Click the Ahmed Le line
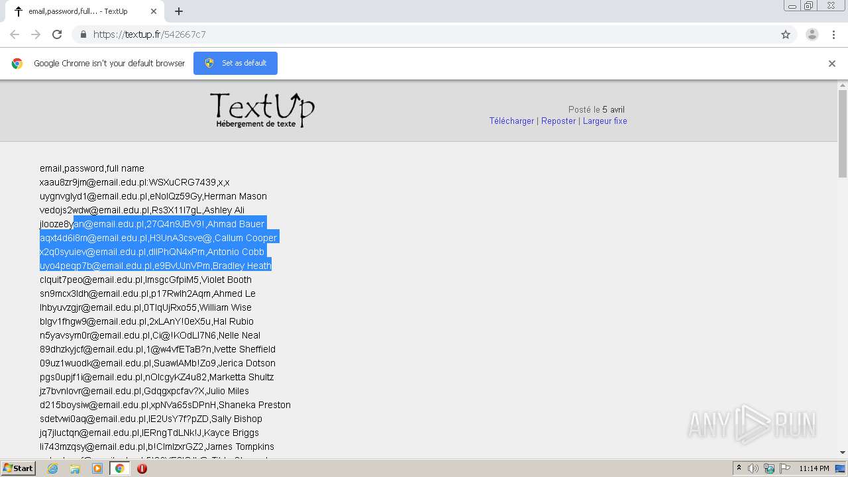848x477 pixels. (148, 293)
